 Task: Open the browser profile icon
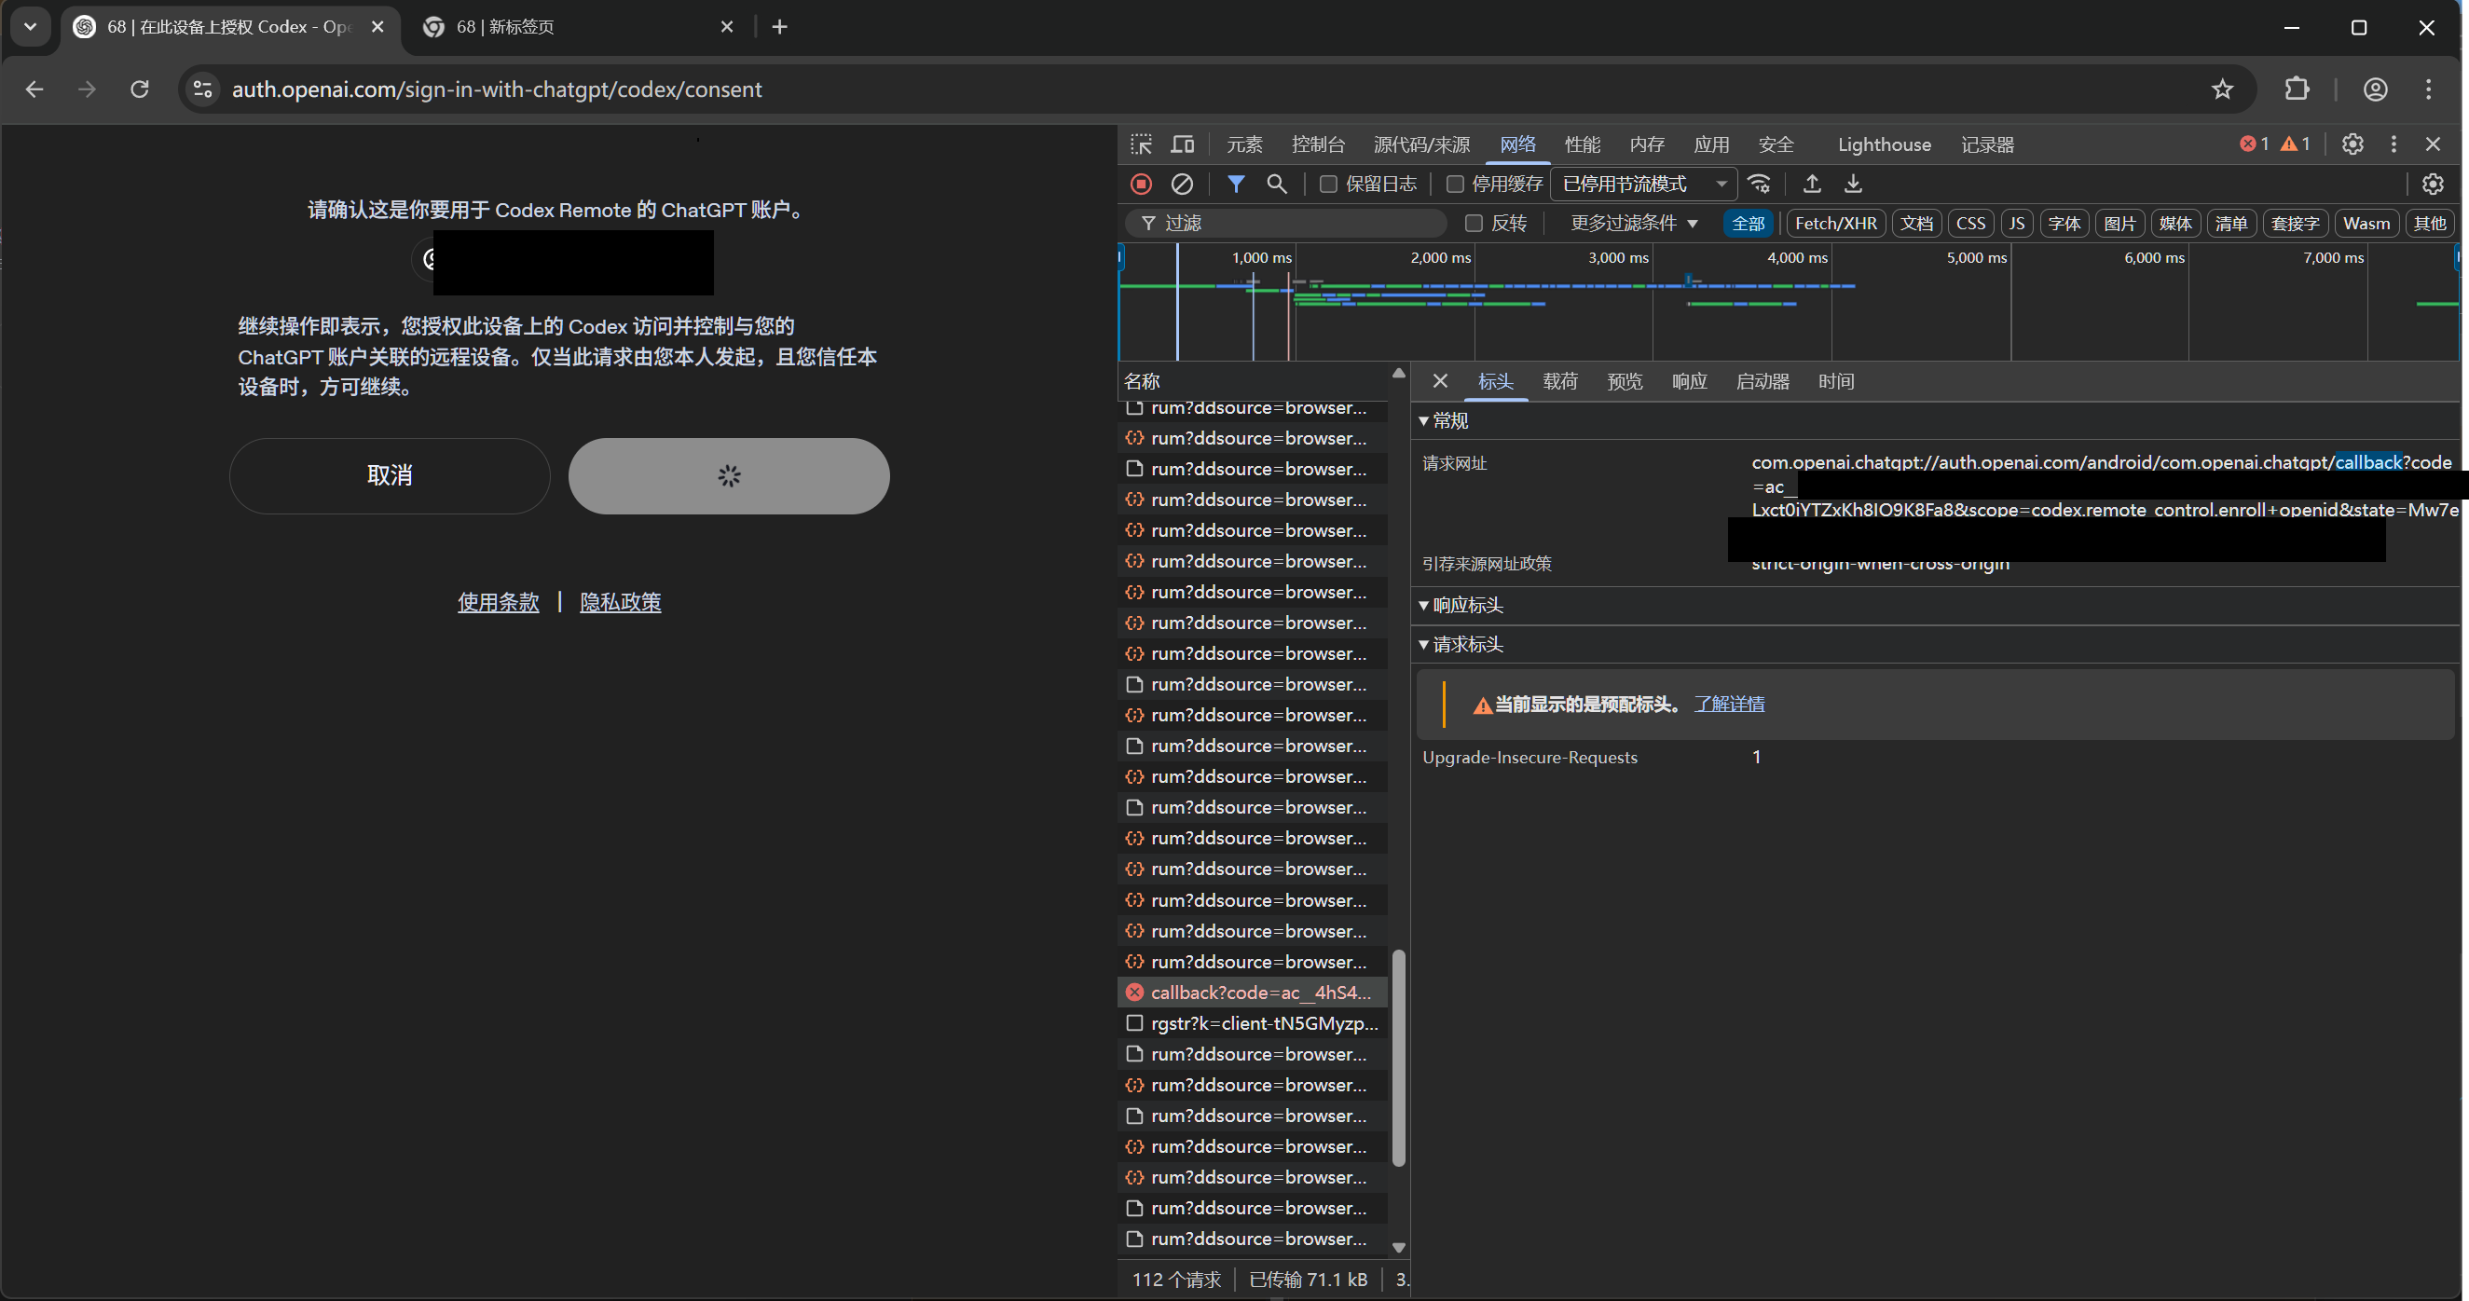2375,89
